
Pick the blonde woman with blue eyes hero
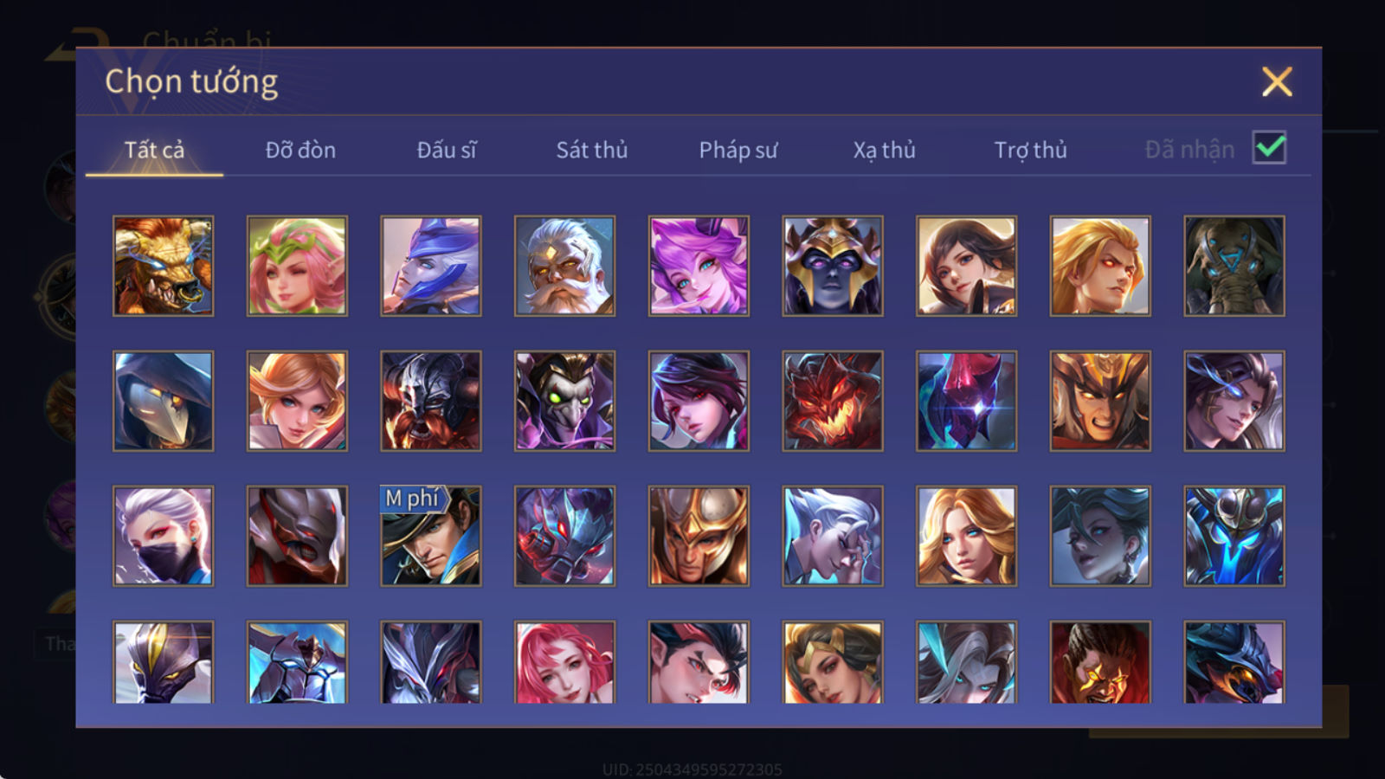[x=966, y=536]
